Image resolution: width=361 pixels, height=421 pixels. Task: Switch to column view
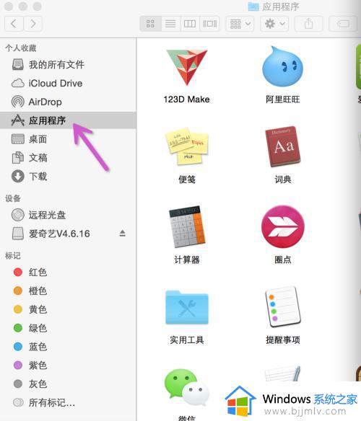190,24
